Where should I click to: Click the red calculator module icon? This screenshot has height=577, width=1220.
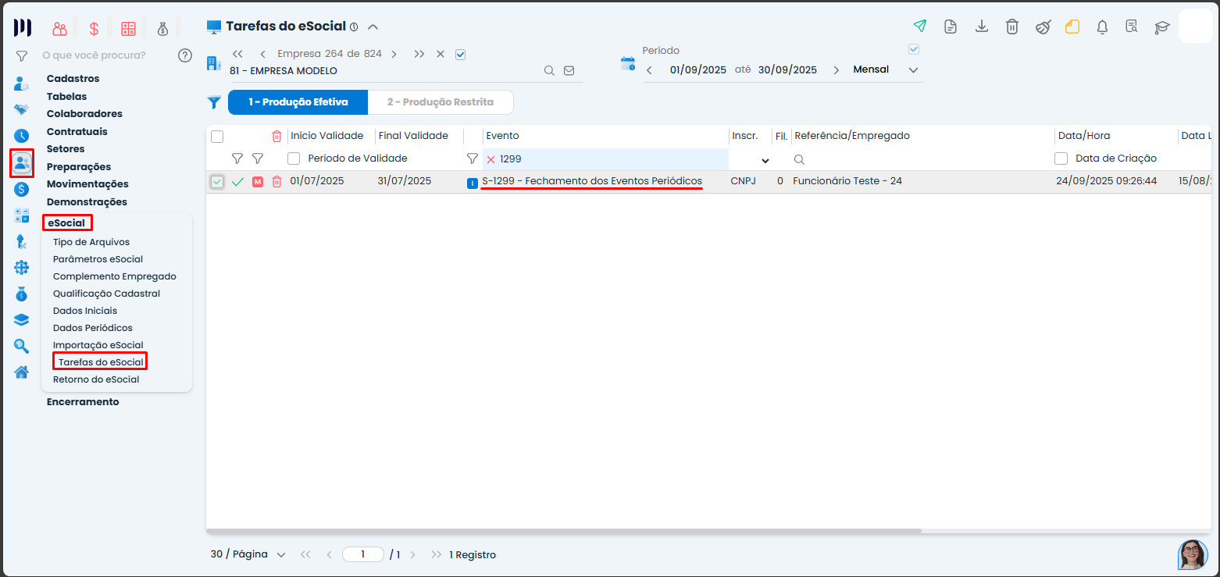tap(128, 29)
